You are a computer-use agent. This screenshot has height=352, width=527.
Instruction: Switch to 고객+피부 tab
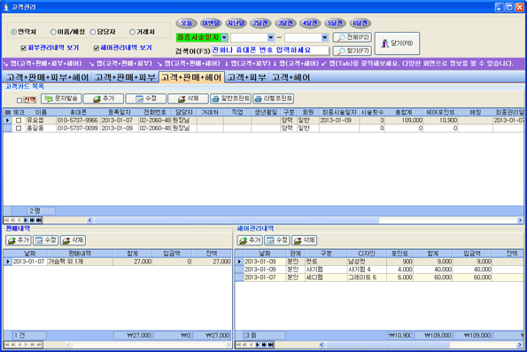(x=247, y=77)
